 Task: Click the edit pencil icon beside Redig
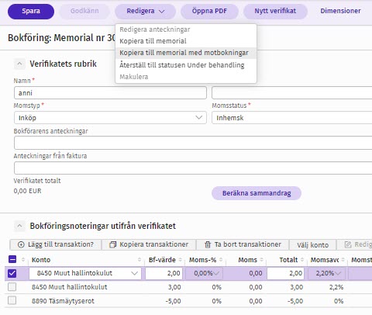[x=348, y=244]
